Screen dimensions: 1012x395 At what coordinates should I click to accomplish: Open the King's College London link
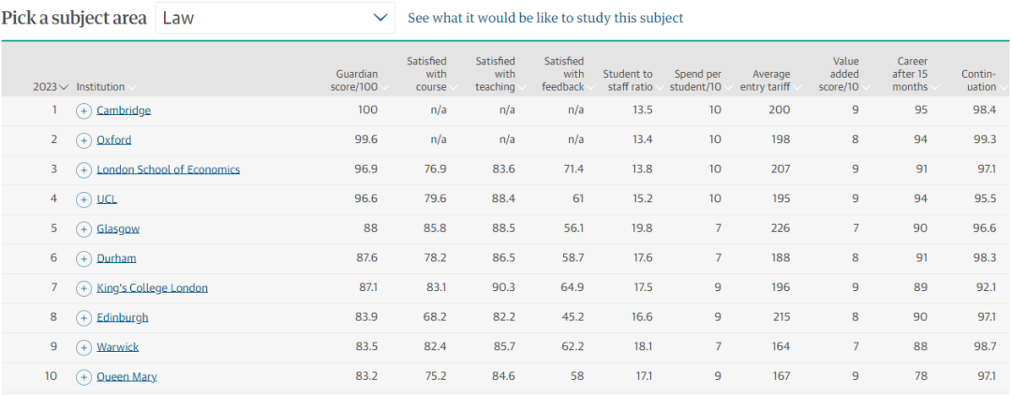[x=152, y=288]
